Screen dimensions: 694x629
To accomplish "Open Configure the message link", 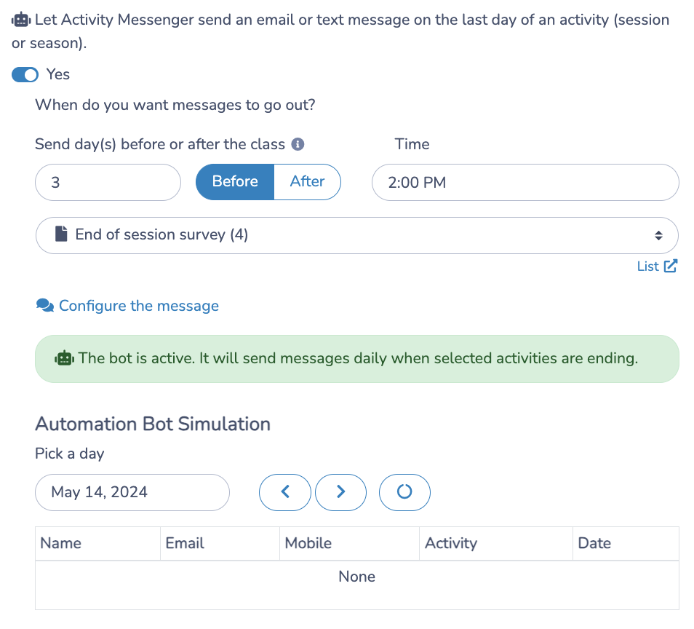I will pyautogui.click(x=138, y=306).
